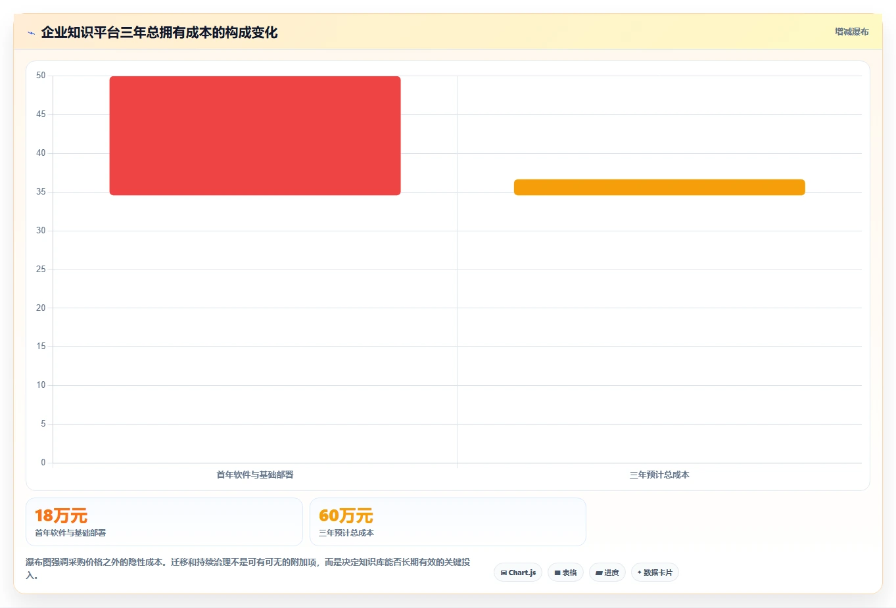Click y-axis value 25

[41, 269]
